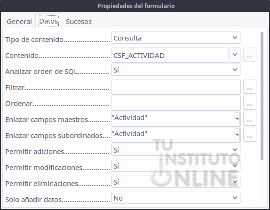Open the Permitir adiciones dropdown
Image resolution: width=270 pixels, height=210 pixels.
[176, 150]
